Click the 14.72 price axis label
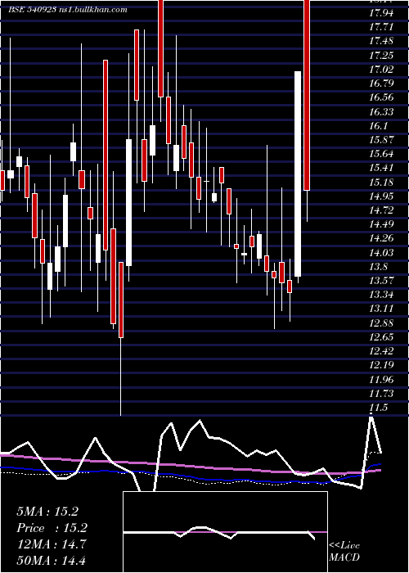The height and width of the screenshot is (573, 409). coord(381,210)
